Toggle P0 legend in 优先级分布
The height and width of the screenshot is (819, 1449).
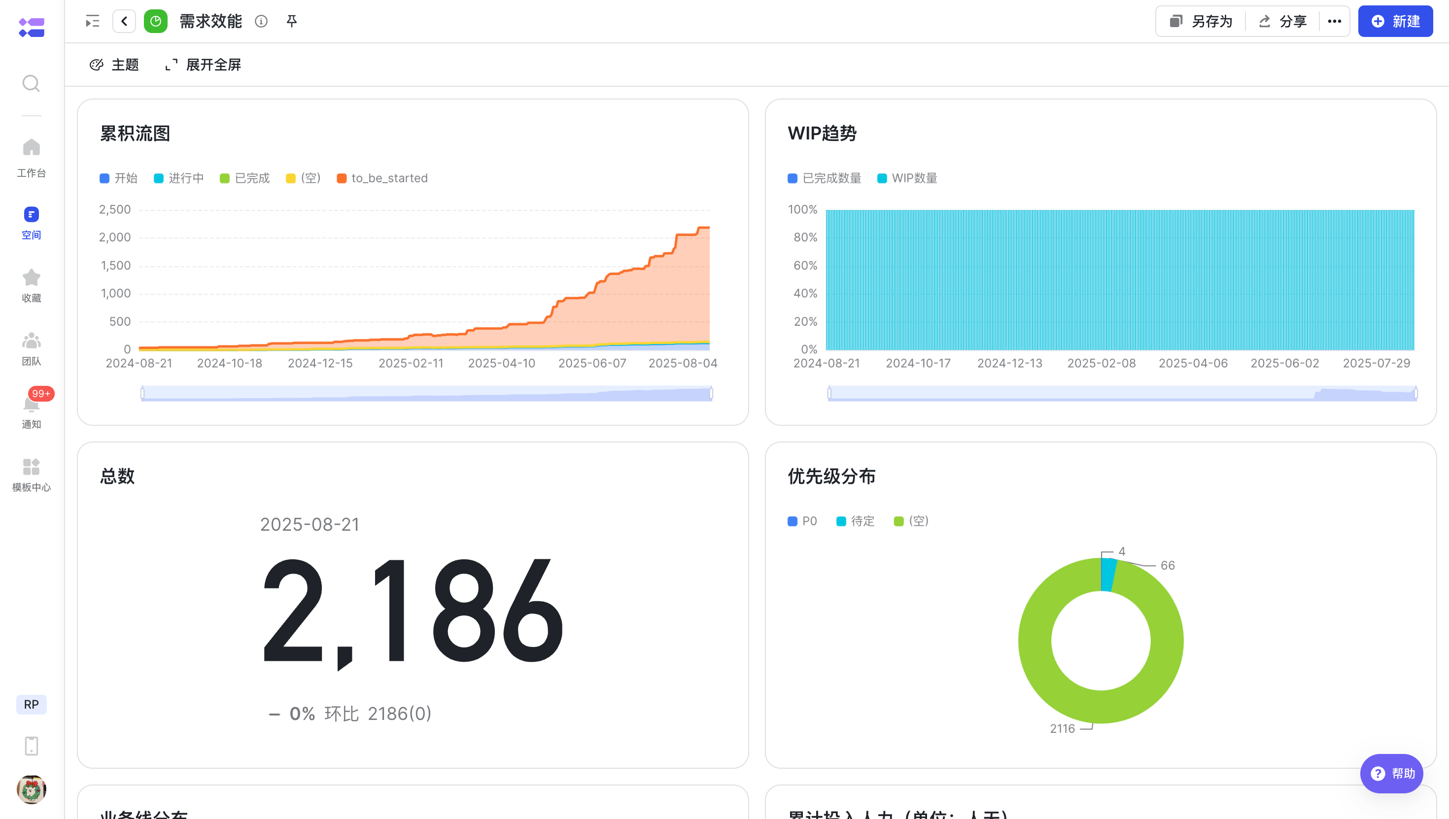(x=803, y=521)
